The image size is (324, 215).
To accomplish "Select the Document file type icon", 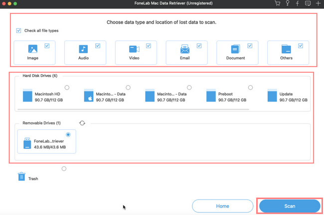I will (235, 49).
